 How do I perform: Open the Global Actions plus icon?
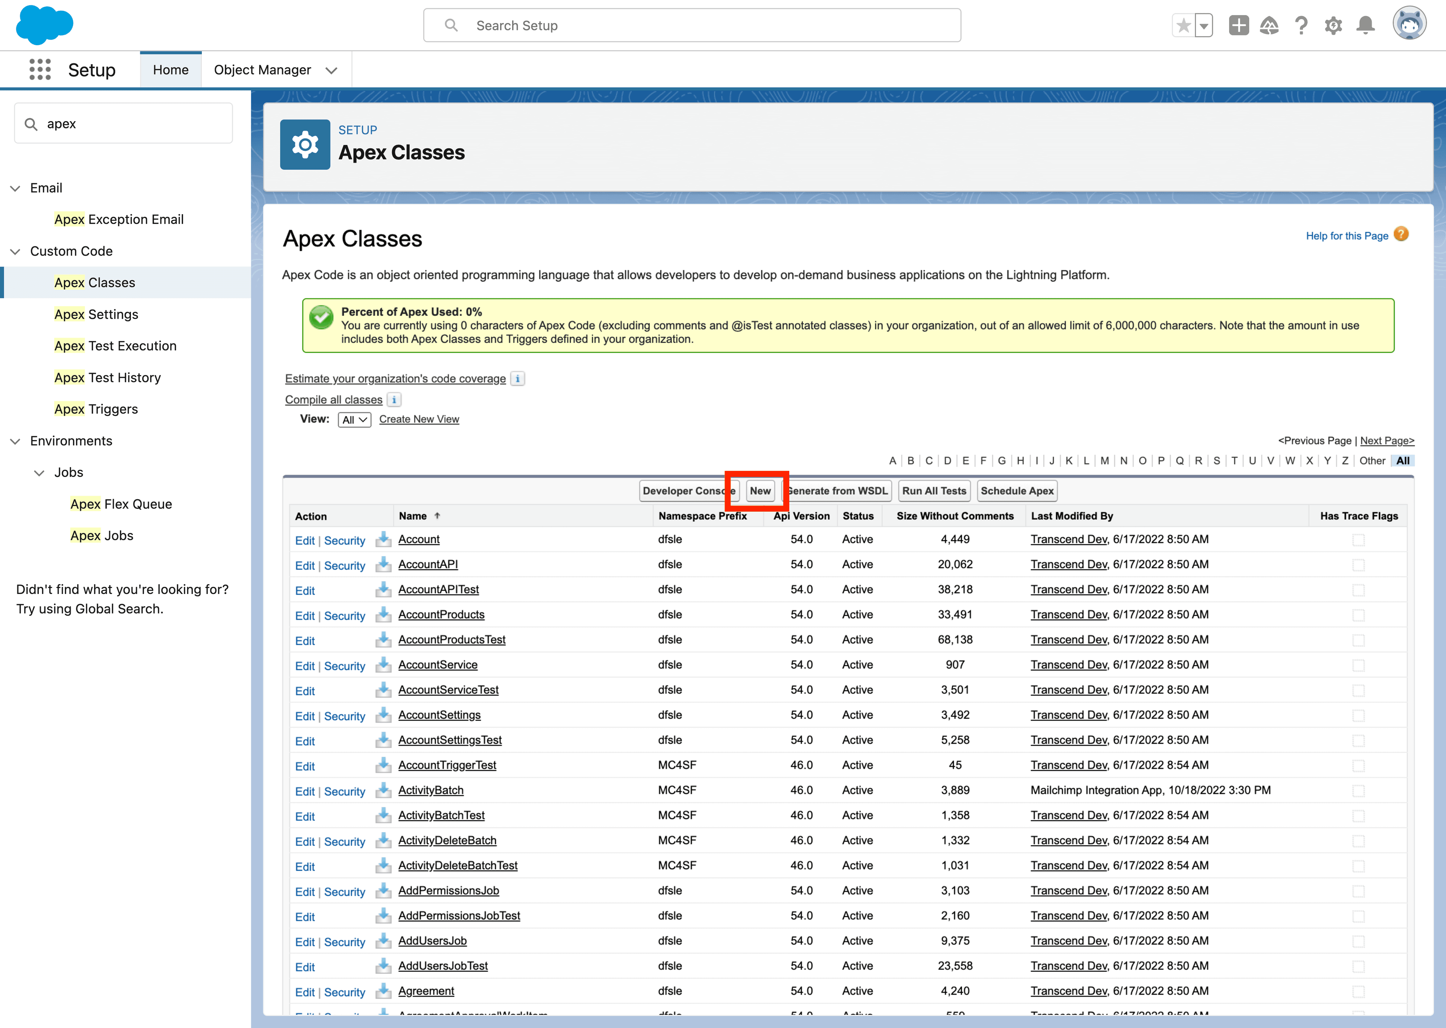point(1239,26)
